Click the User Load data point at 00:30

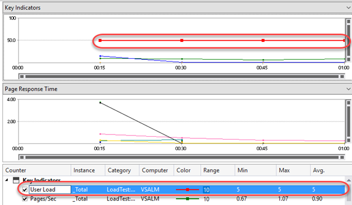pos(182,41)
